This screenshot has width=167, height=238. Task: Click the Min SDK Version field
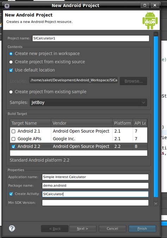click(95, 203)
